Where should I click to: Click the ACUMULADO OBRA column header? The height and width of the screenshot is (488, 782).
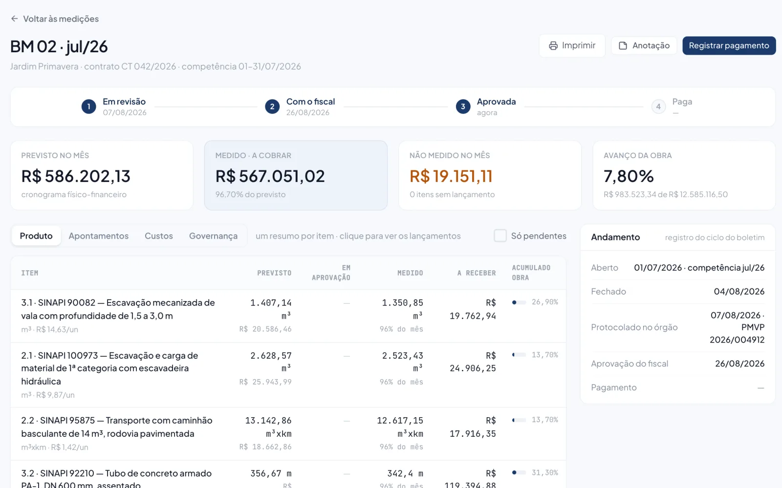tap(531, 273)
